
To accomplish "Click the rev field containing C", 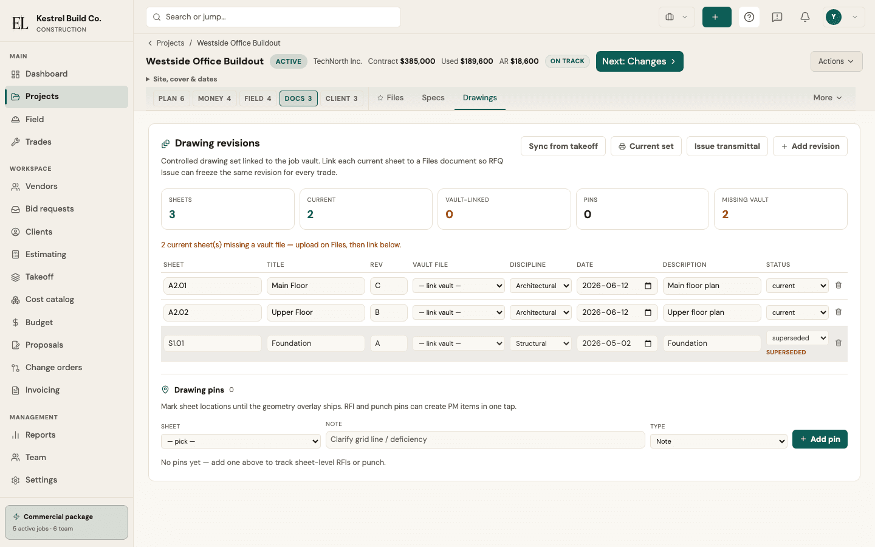I will tap(389, 286).
